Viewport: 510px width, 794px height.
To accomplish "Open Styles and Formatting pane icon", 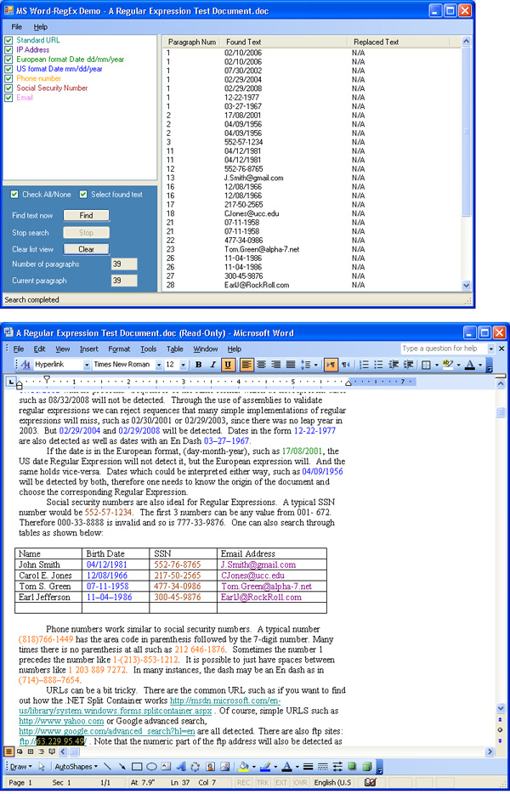I will (27, 365).
